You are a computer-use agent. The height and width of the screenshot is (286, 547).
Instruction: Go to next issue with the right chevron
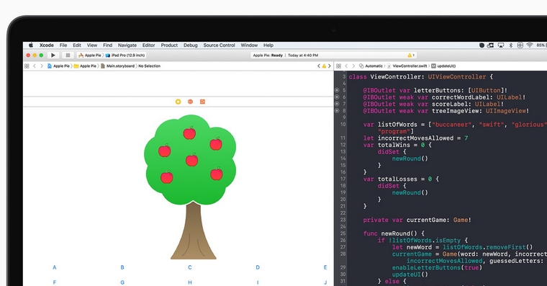click(x=330, y=66)
